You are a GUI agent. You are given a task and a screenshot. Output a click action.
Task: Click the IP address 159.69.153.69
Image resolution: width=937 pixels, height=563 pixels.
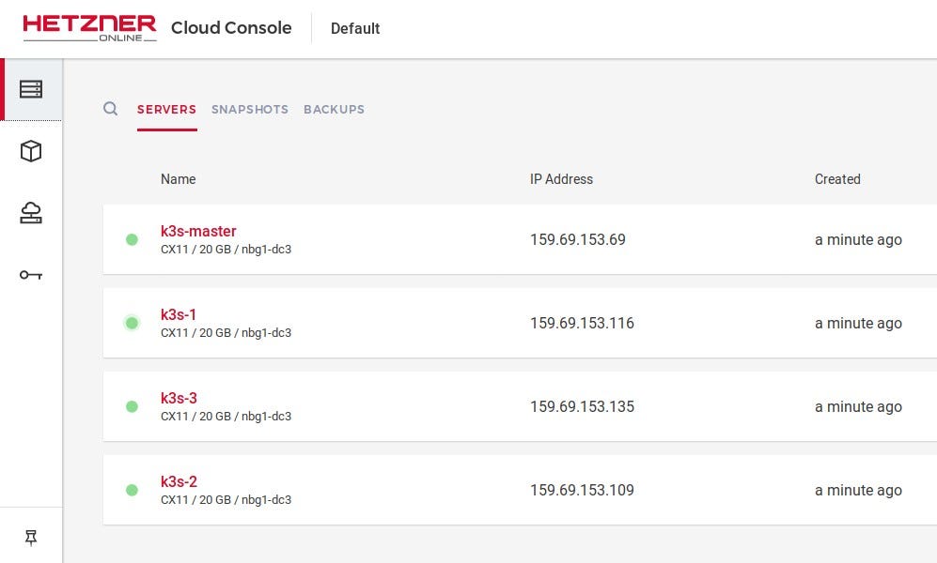pyautogui.click(x=578, y=240)
